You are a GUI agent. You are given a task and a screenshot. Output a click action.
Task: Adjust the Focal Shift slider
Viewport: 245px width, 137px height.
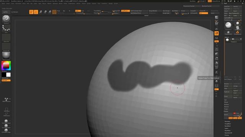click(102, 11)
